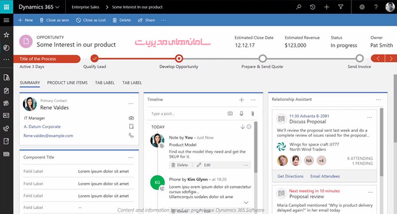
Task: Click the mobile device icon in contact card
Action: [x=131, y=126]
